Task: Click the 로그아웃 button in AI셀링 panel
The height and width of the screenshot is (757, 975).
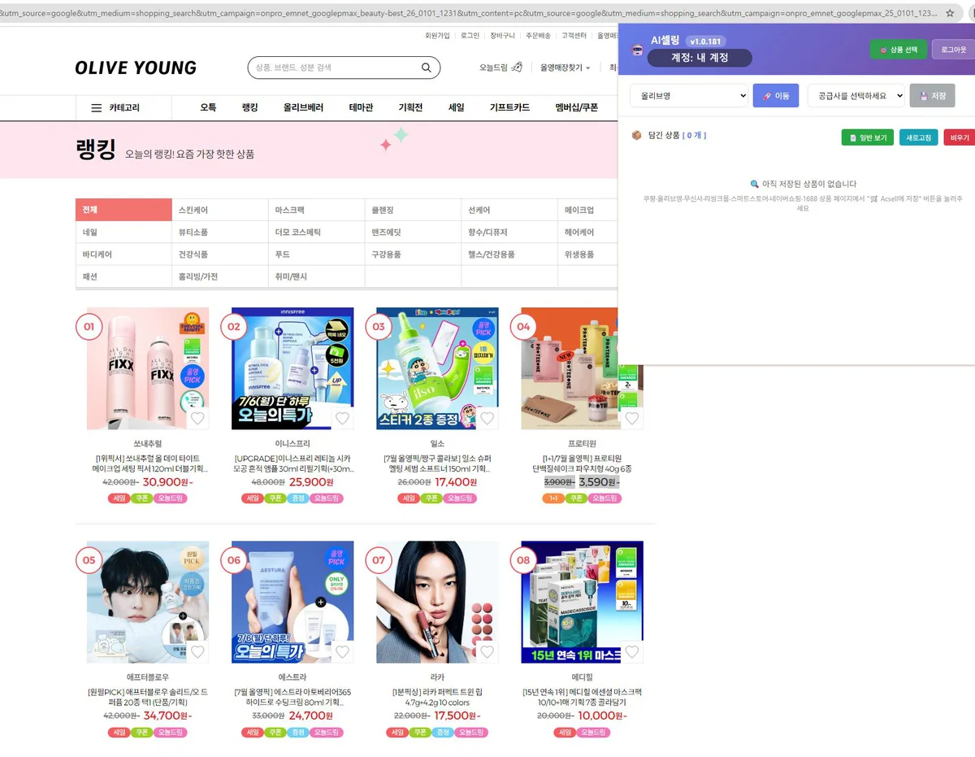Action: (954, 50)
